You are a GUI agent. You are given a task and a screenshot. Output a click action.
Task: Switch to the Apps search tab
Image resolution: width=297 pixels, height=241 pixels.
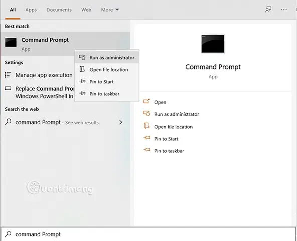coord(31,10)
